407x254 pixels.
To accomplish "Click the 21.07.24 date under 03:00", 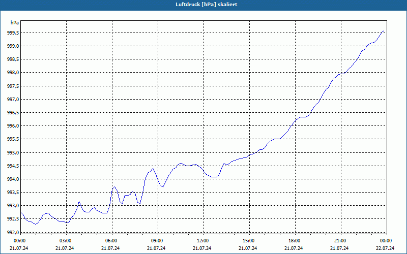I will click(65, 248).
